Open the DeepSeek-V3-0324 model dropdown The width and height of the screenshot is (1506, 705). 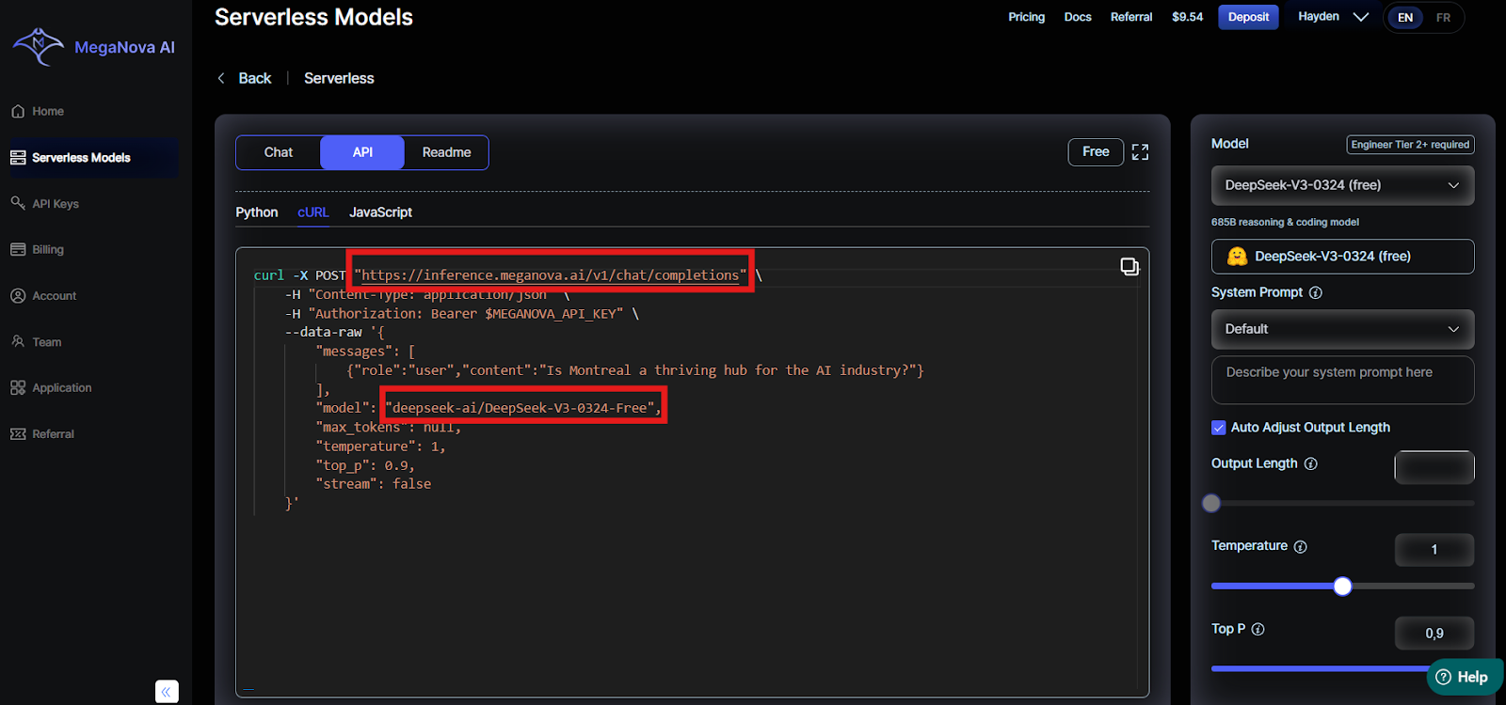1342,185
